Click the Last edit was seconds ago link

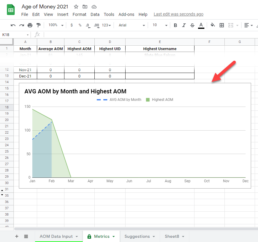(178, 14)
